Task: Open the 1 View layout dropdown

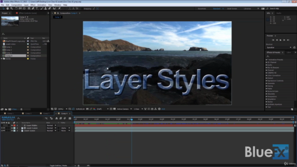Action: point(138,109)
